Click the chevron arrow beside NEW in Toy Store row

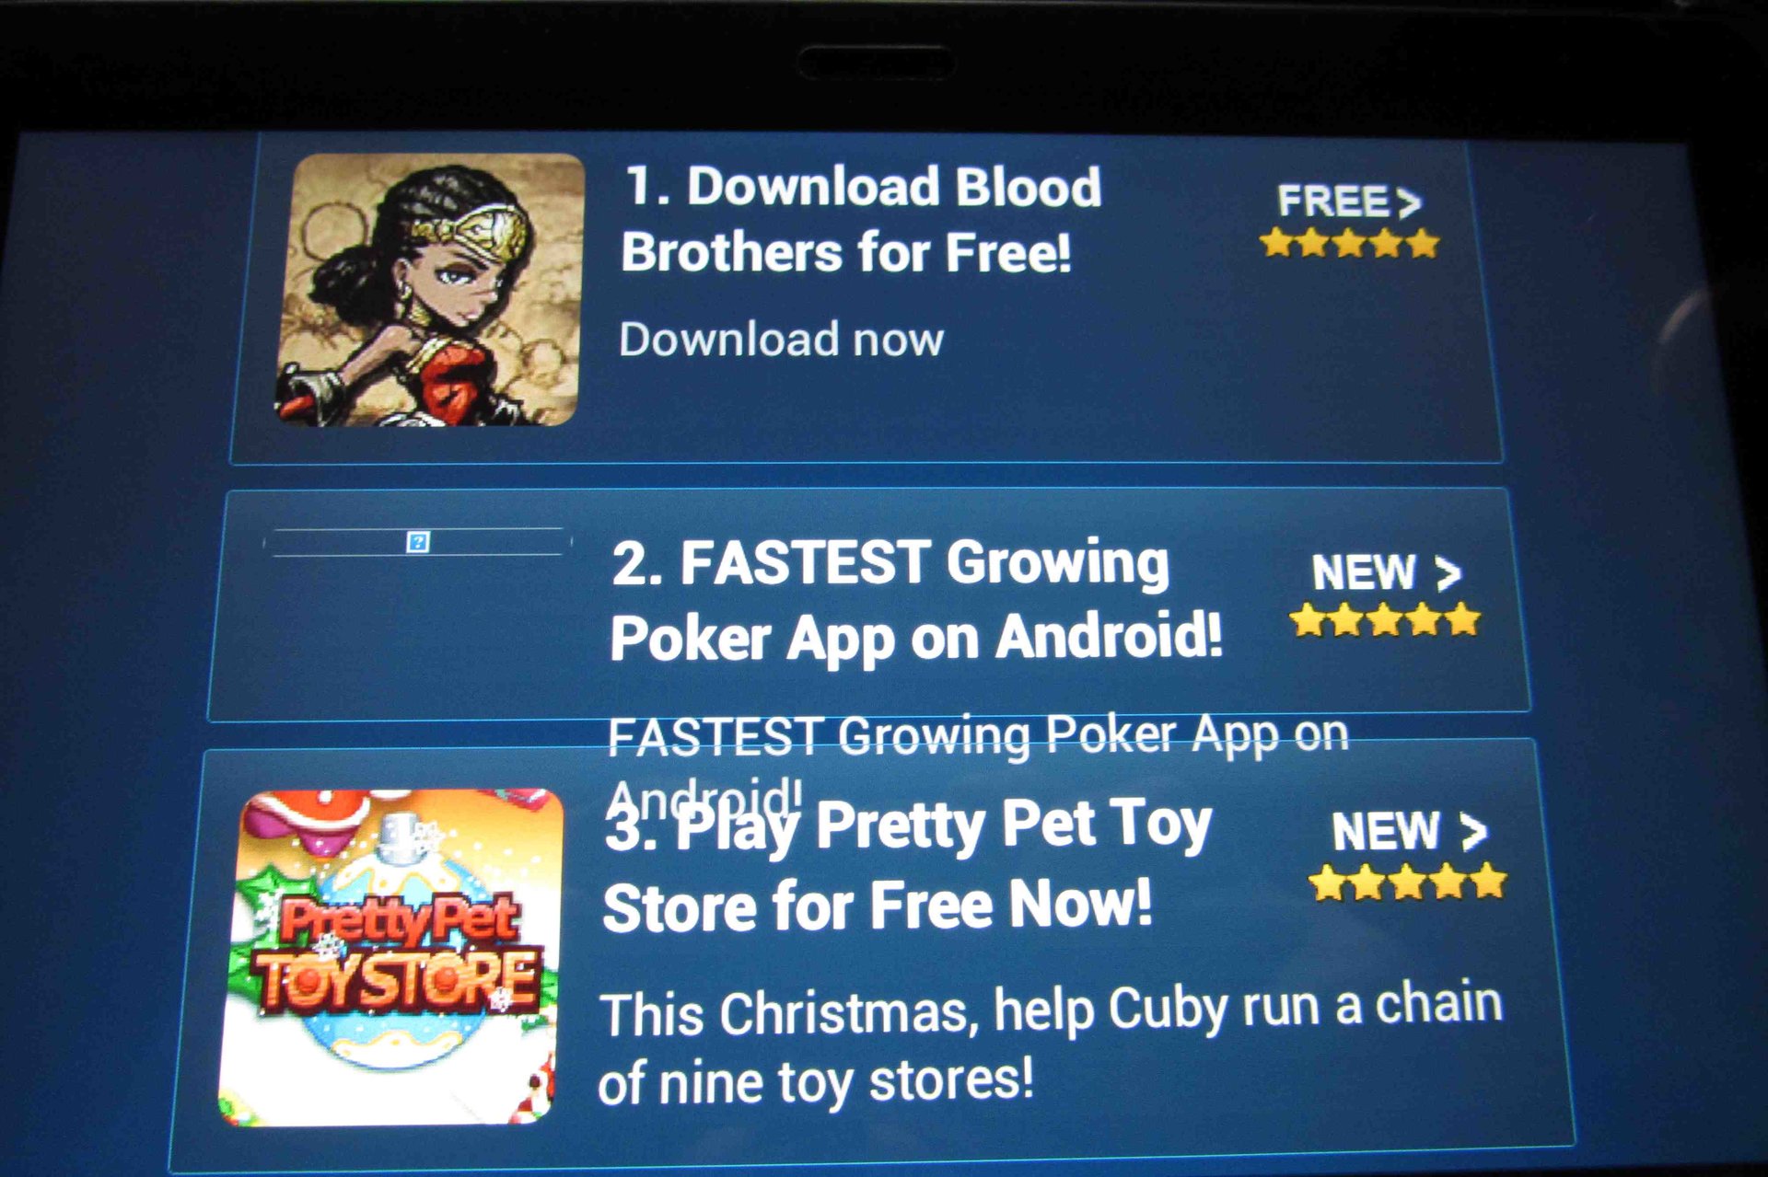tap(1473, 832)
